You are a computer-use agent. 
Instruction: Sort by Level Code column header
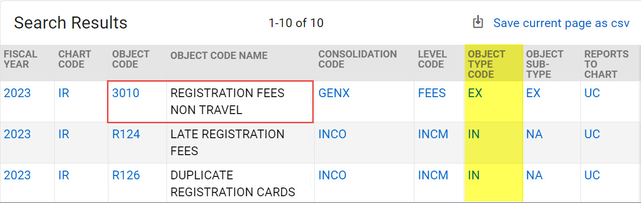(x=431, y=59)
